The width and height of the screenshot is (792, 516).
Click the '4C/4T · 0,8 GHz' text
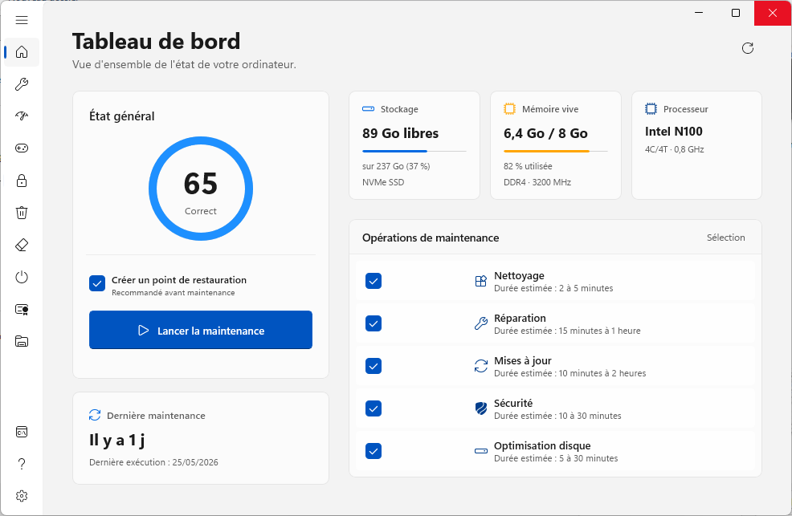[x=674, y=149]
